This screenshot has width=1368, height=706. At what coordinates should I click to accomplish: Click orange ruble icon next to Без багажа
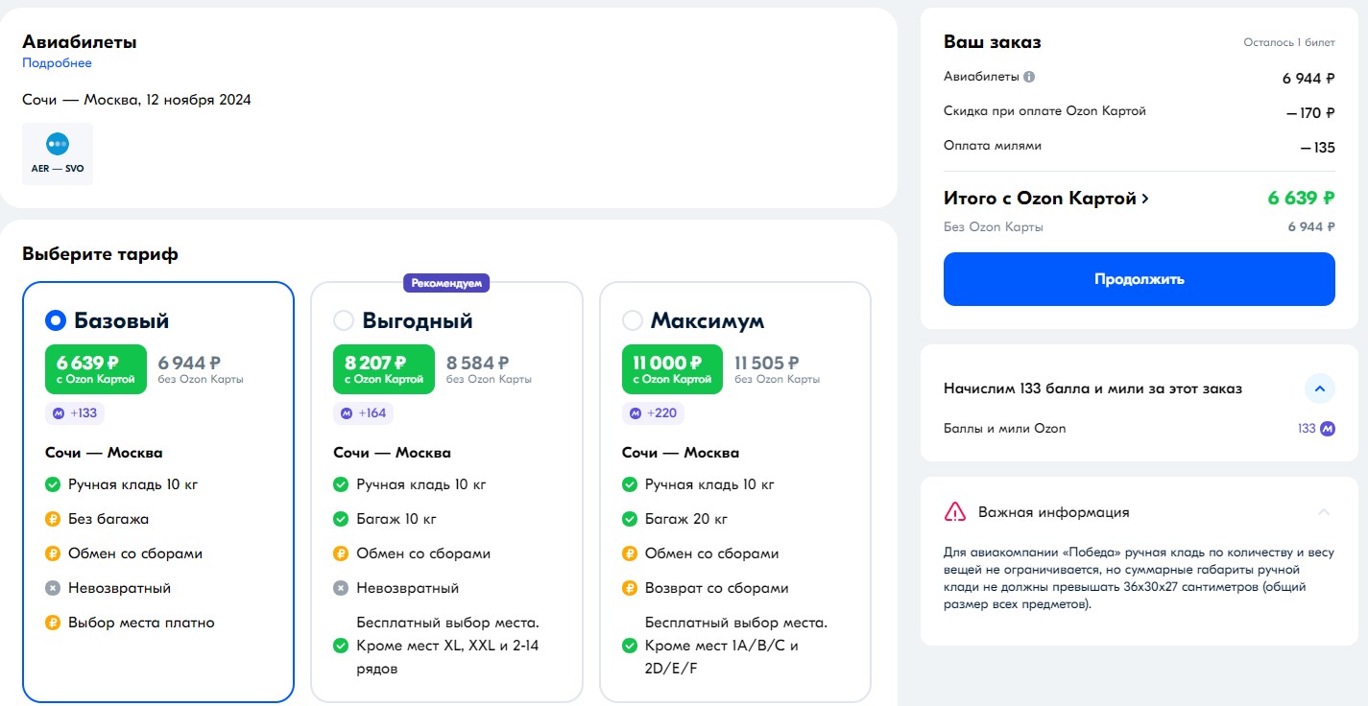[x=53, y=519]
